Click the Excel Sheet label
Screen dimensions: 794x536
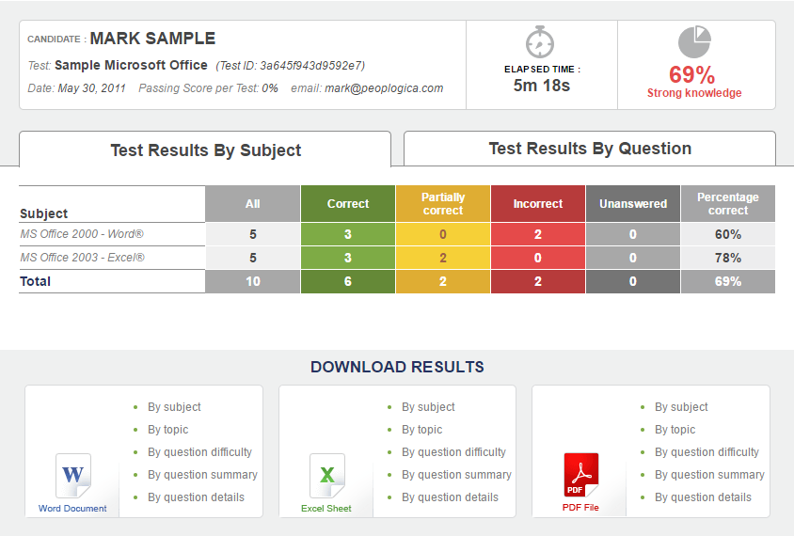(x=326, y=508)
